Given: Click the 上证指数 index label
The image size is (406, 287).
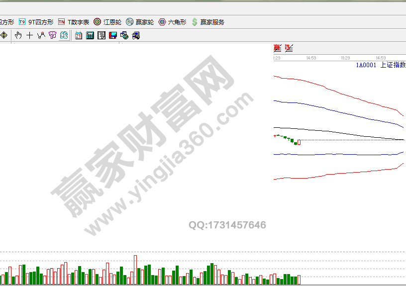Looking at the screenshot, I should click(x=393, y=65).
